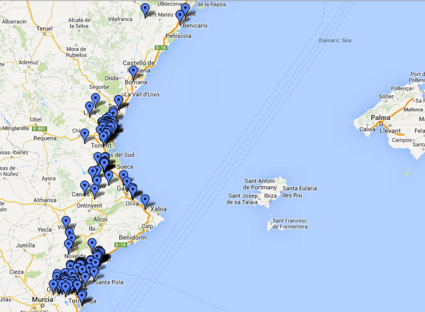Click the blue marker beside Sant Mateu
425x312 pixels.
(x=145, y=10)
